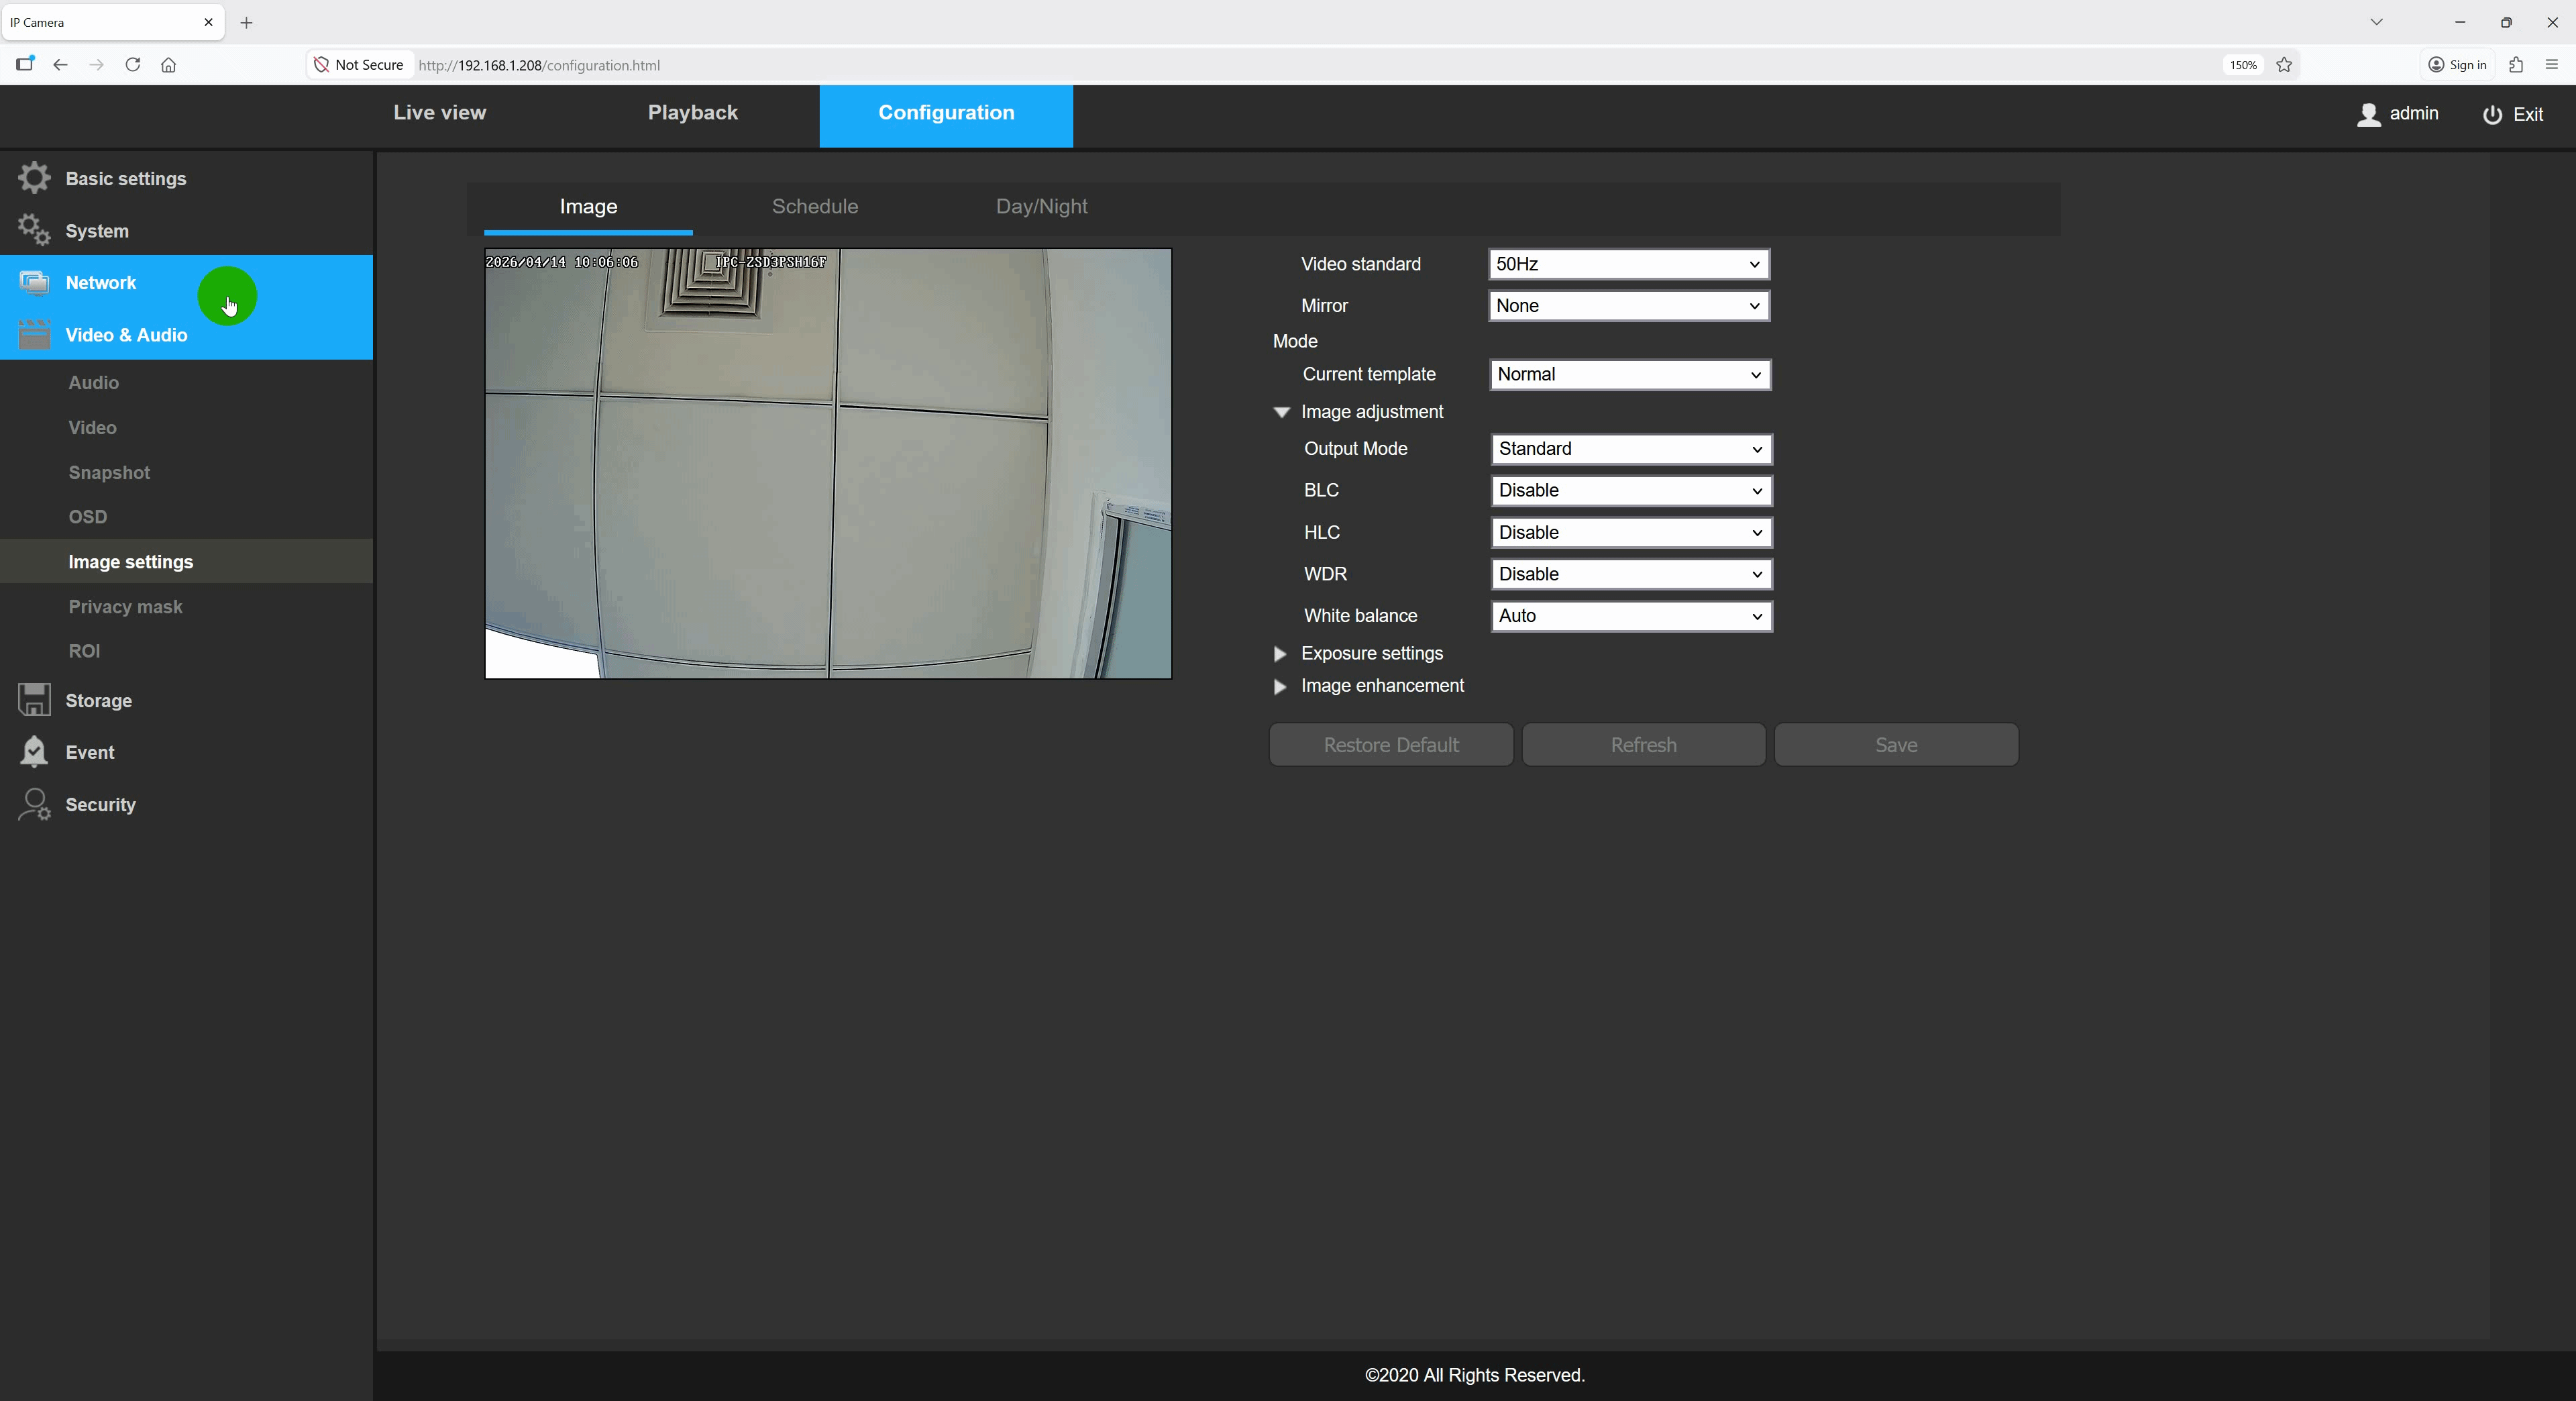Click the Save button
Image resolution: width=2576 pixels, height=1401 pixels.
pos(1895,745)
